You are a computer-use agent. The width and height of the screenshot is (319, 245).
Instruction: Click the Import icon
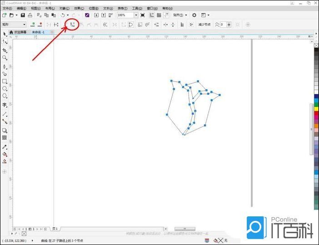pyautogui.click(x=96, y=15)
